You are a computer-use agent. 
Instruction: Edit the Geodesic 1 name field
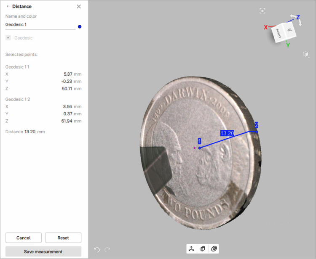40,25
